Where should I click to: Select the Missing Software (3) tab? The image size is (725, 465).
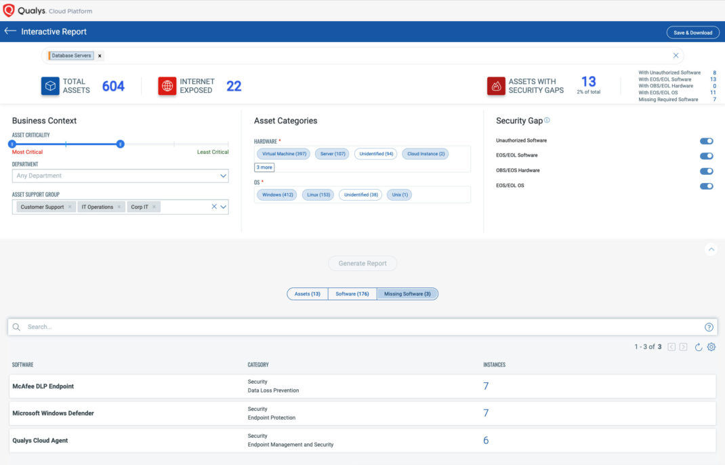coord(407,294)
